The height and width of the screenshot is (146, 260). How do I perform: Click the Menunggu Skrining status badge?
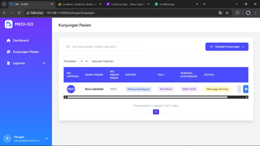coord(217,89)
